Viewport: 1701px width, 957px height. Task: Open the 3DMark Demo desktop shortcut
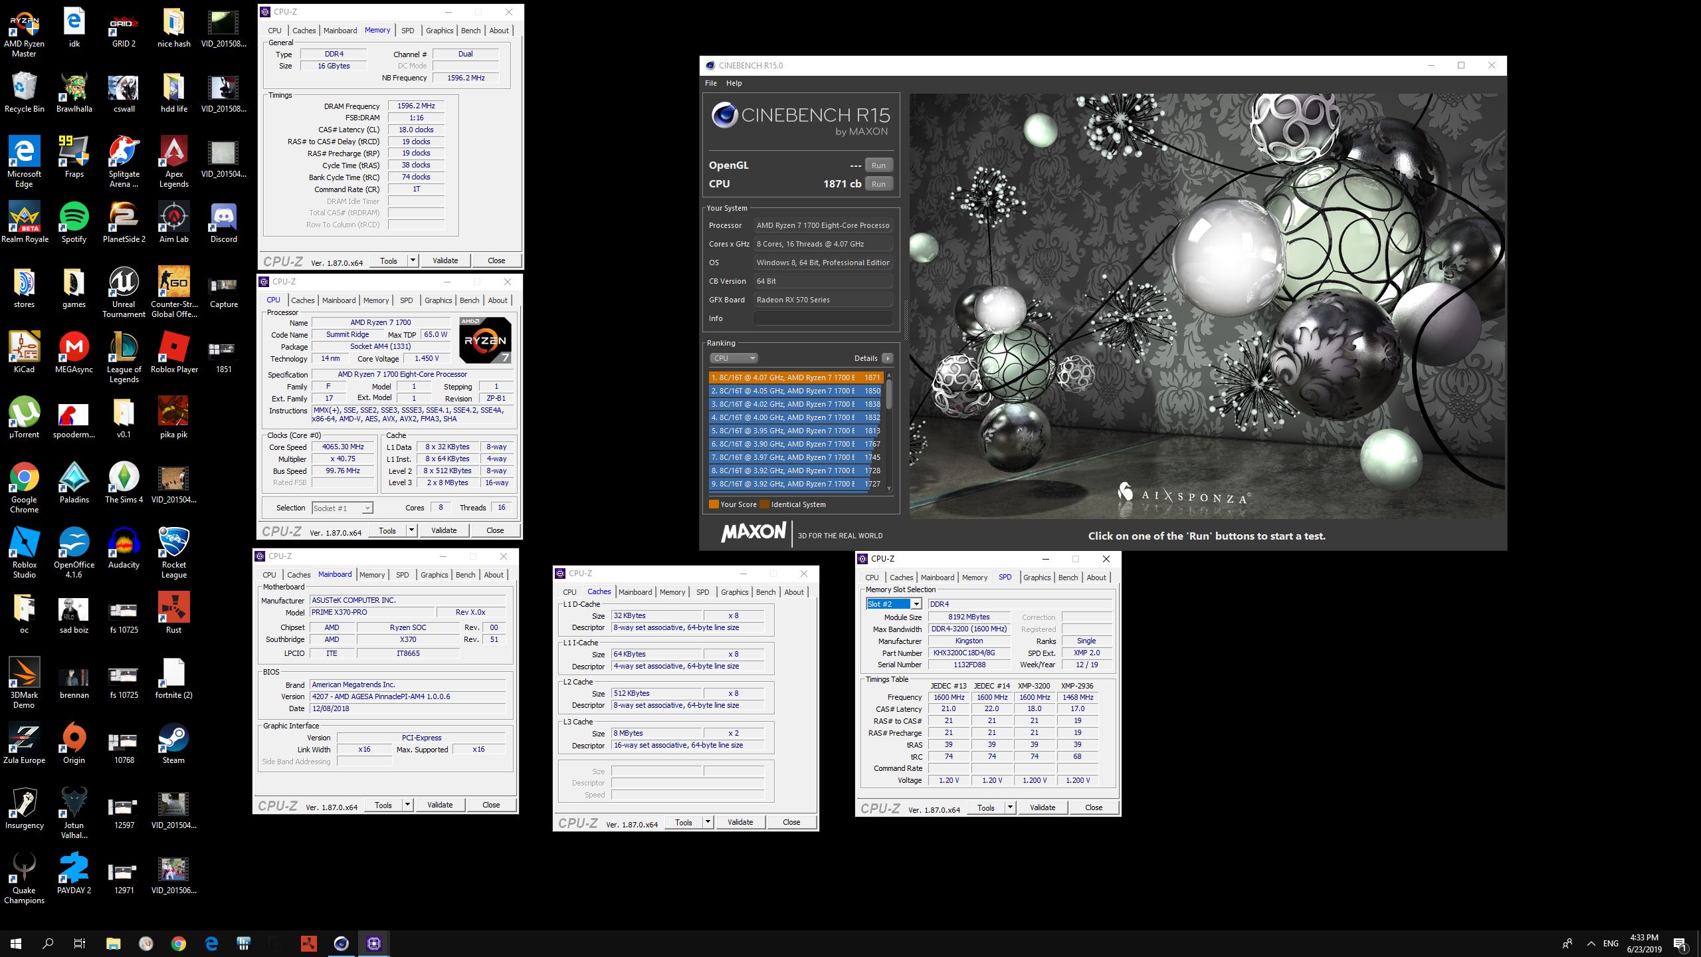[25, 683]
